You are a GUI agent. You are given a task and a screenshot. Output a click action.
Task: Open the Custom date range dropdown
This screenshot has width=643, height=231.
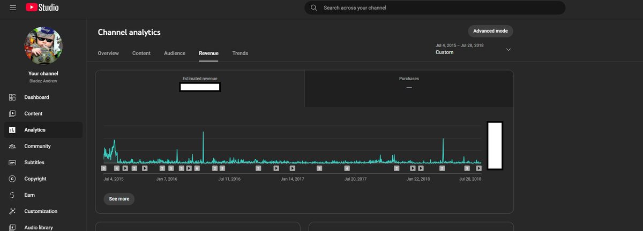point(474,49)
